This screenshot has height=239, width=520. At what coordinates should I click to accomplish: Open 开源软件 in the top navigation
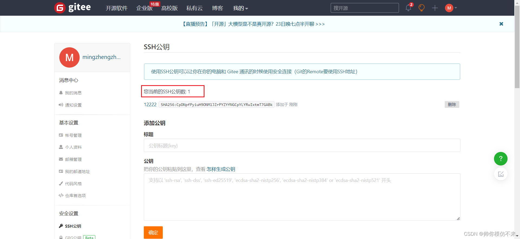click(x=116, y=8)
